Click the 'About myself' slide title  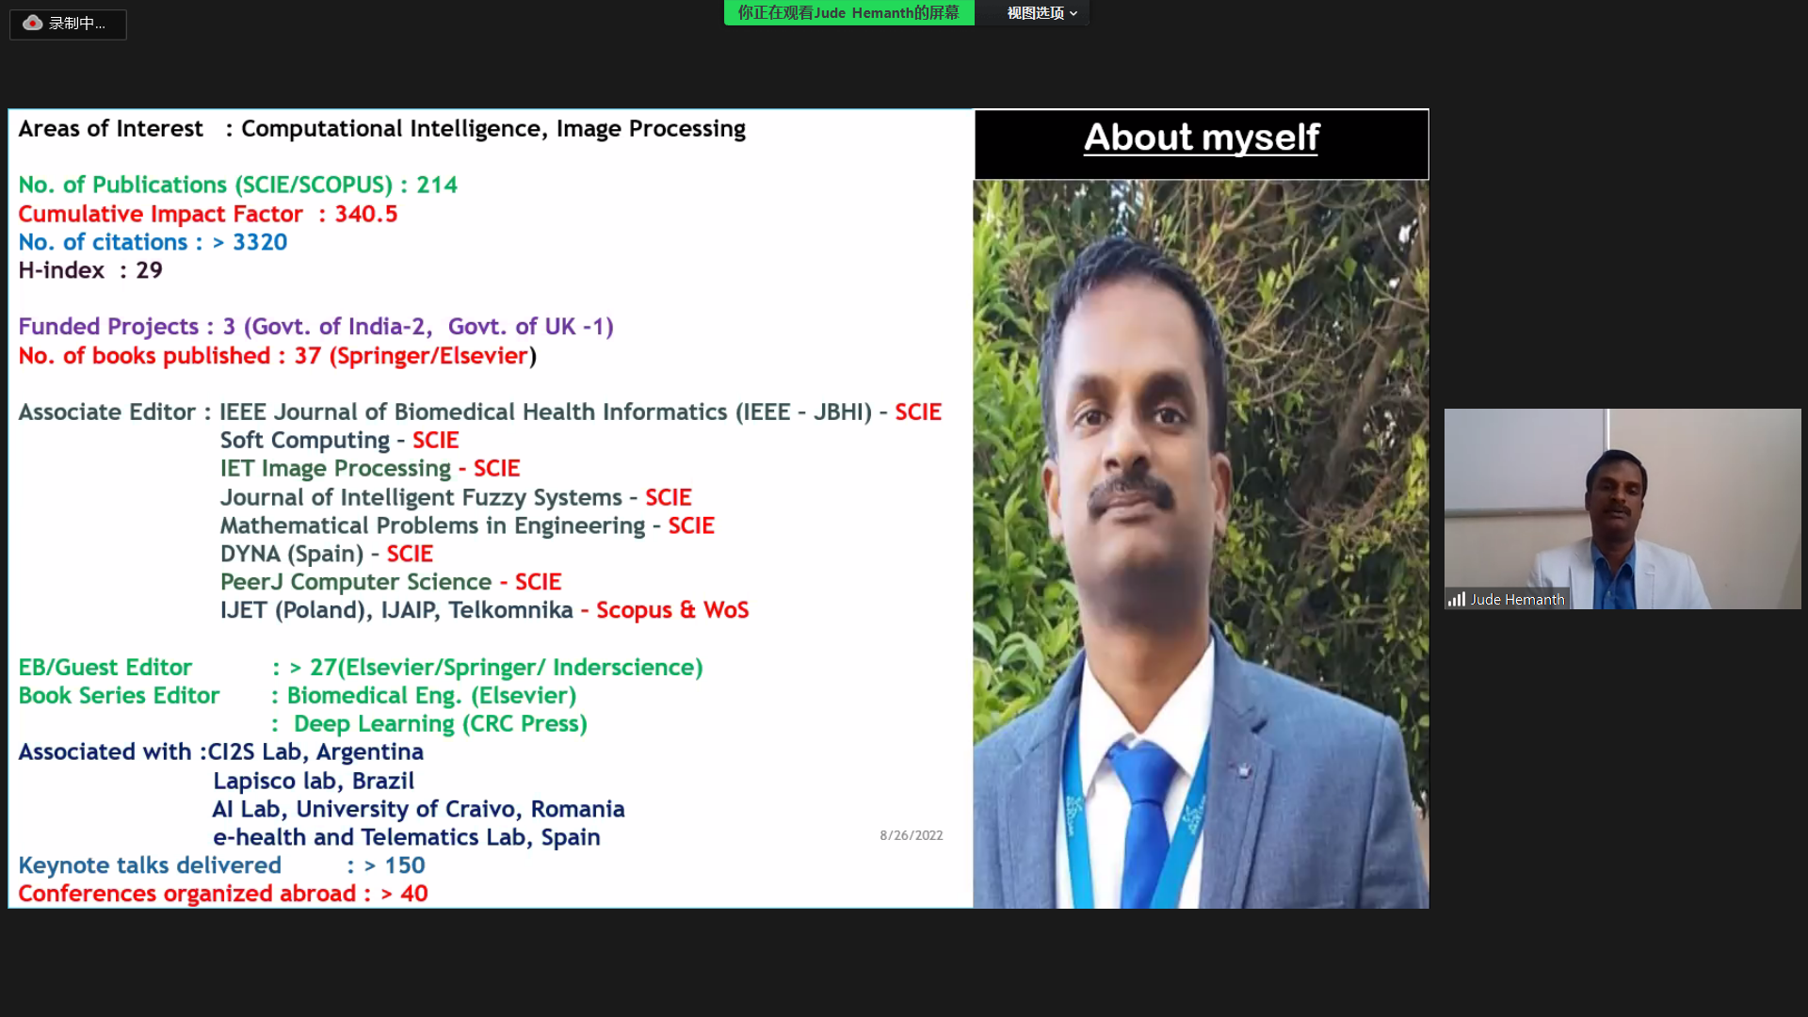tap(1202, 137)
